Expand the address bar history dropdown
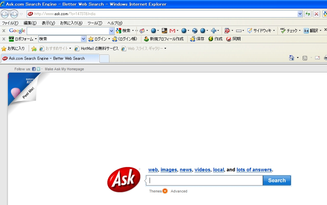The width and height of the screenshot is (327, 205). pos(300,14)
